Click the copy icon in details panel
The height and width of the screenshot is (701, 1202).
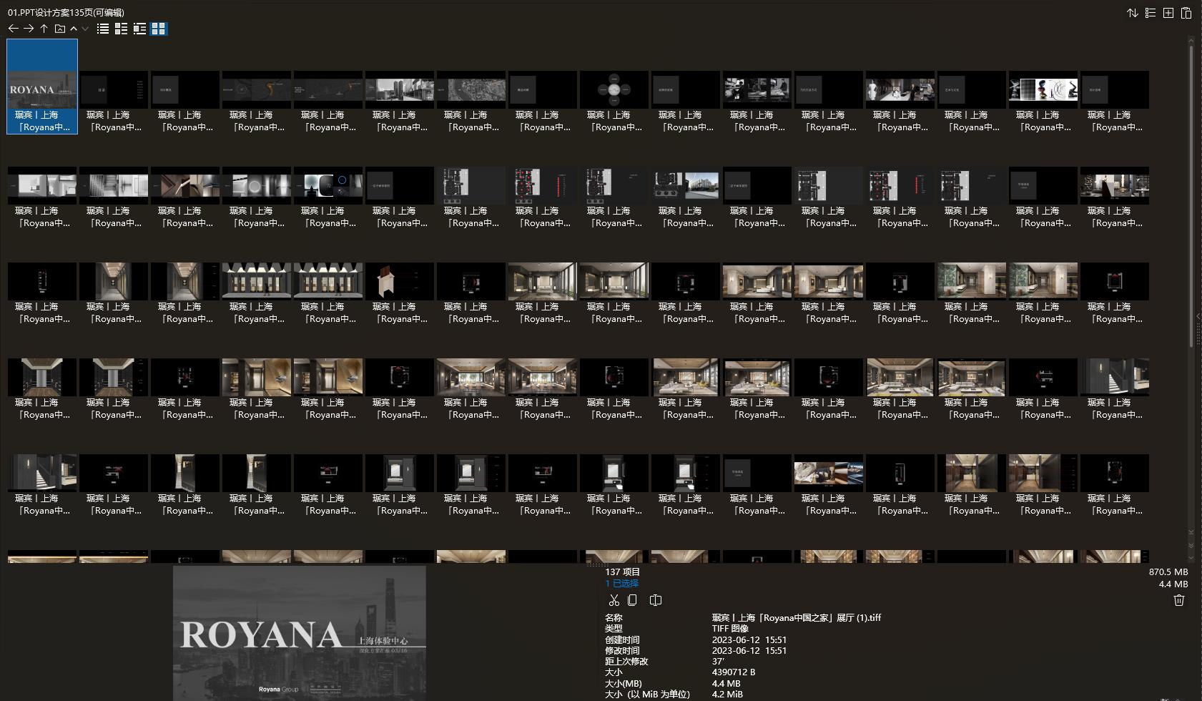[x=632, y=600]
